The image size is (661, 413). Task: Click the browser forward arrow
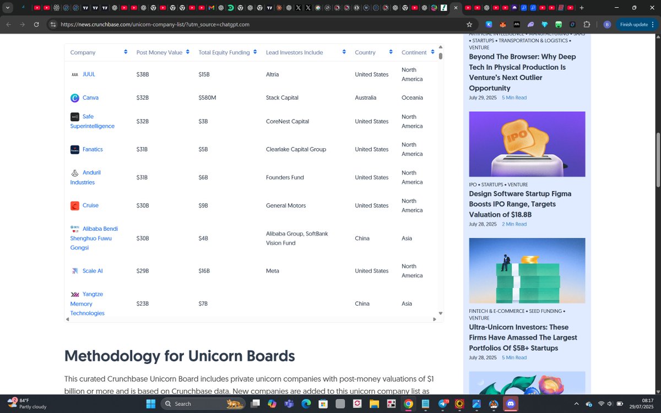[x=22, y=24]
